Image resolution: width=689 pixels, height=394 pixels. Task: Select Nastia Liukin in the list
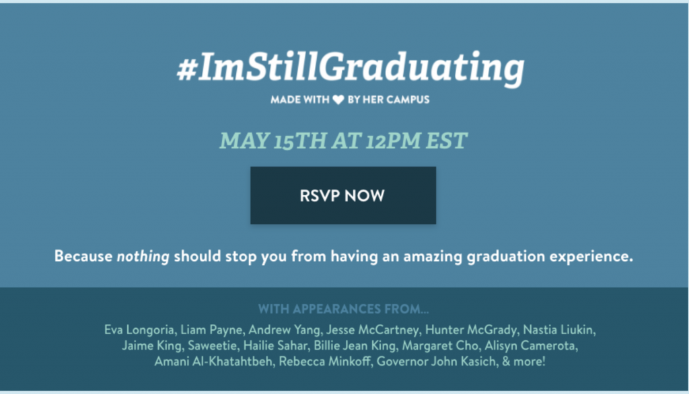coord(559,330)
